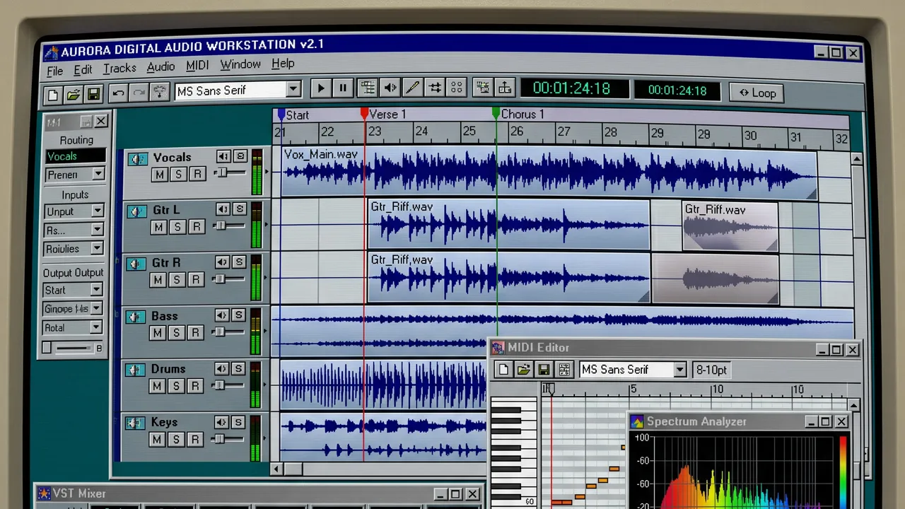
Task: Open the Audio menu
Action: [x=160, y=66]
